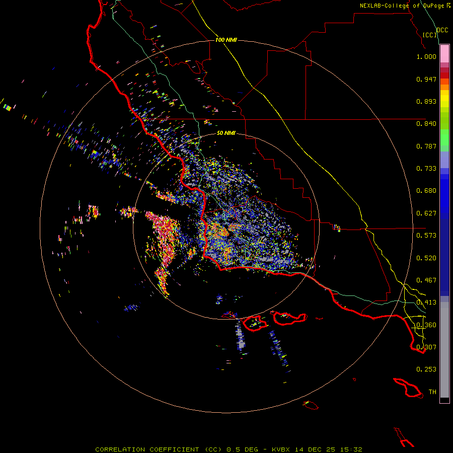Click the 0.893 scale value
The width and height of the screenshot is (453, 453).
426,101
